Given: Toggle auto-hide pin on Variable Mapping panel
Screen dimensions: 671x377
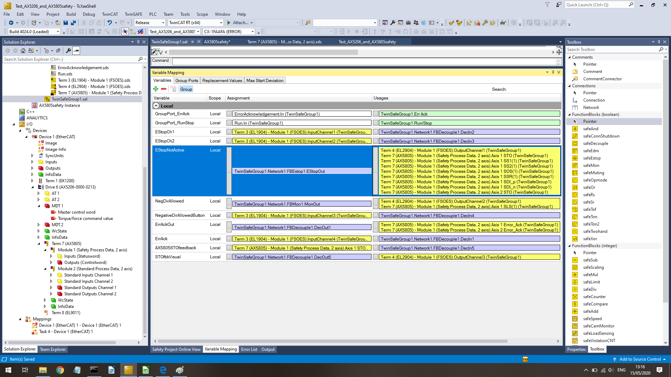Looking at the screenshot, I should [553, 72].
